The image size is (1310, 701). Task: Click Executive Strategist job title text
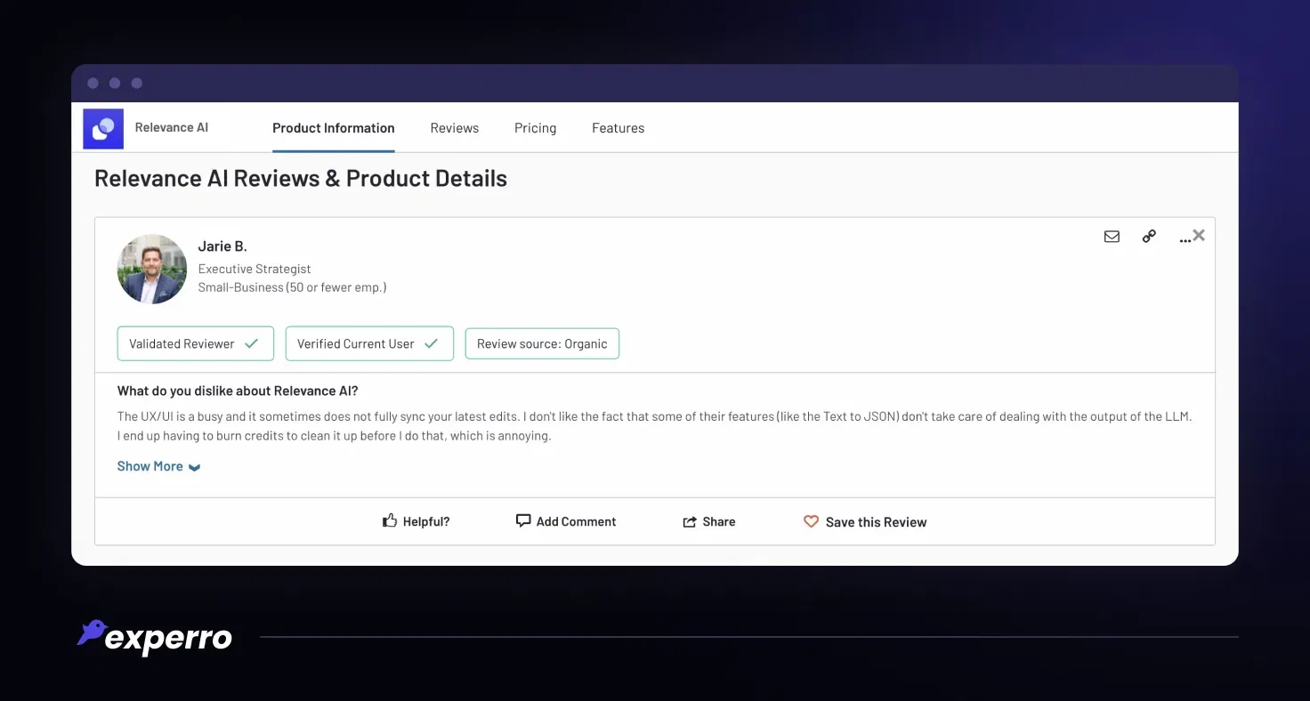coord(255,269)
